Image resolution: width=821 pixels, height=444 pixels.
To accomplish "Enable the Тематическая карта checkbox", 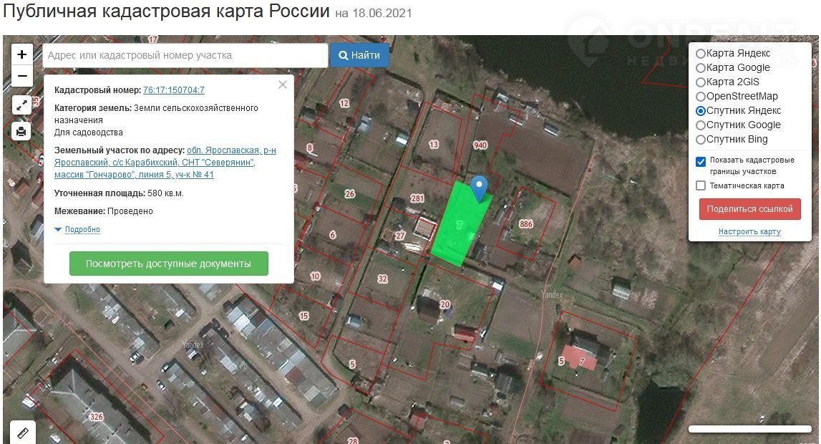I will tap(701, 185).
